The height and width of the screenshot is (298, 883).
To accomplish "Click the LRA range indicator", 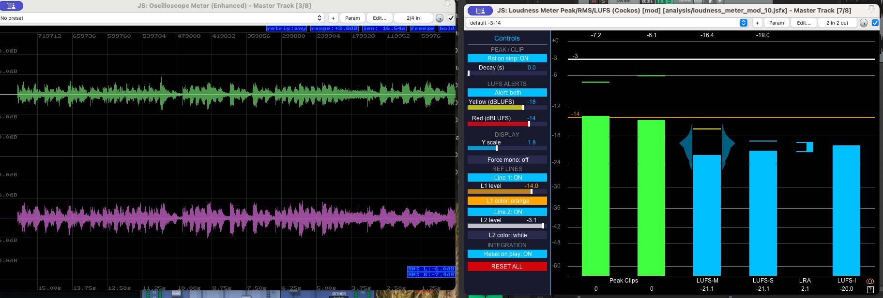I will (x=805, y=147).
